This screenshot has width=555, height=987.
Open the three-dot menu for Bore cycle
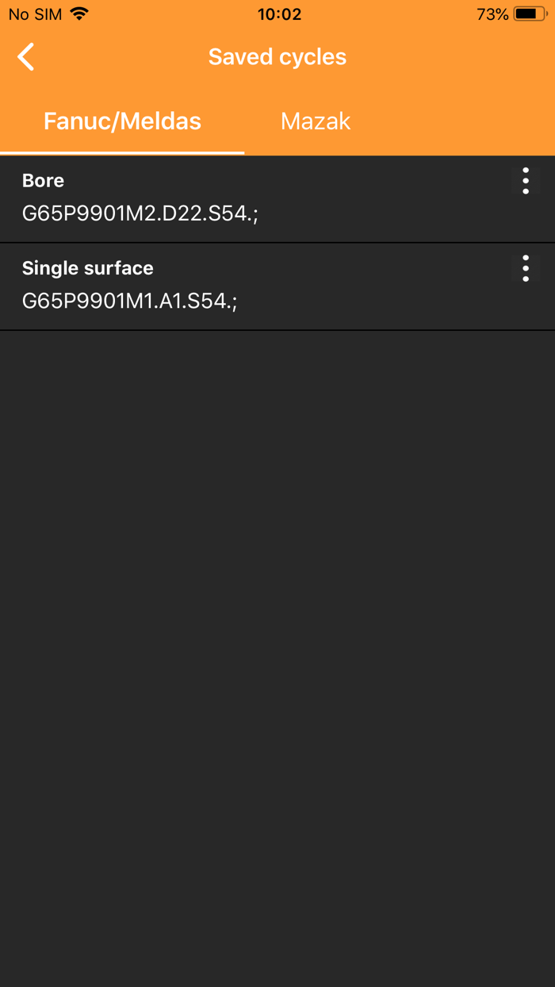pos(526,181)
